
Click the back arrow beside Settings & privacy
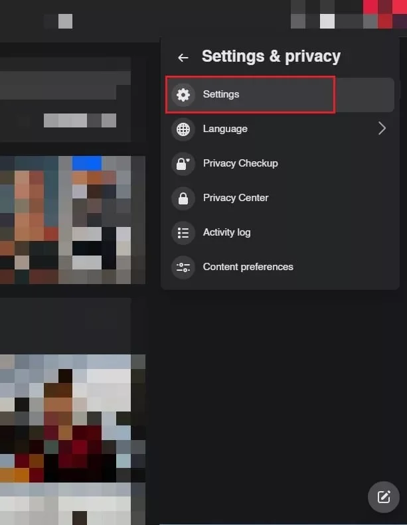coord(183,58)
